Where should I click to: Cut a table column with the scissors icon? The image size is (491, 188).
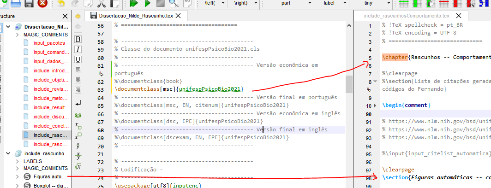470,3
